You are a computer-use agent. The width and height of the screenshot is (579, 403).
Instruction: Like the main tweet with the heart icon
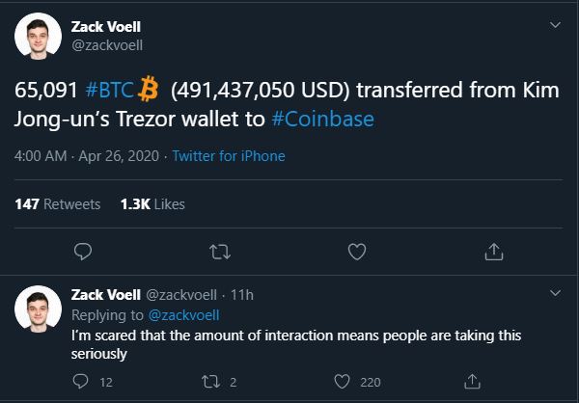point(356,251)
